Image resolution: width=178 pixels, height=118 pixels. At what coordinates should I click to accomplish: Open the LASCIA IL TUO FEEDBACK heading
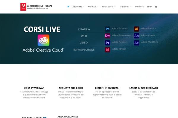(144, 88)
